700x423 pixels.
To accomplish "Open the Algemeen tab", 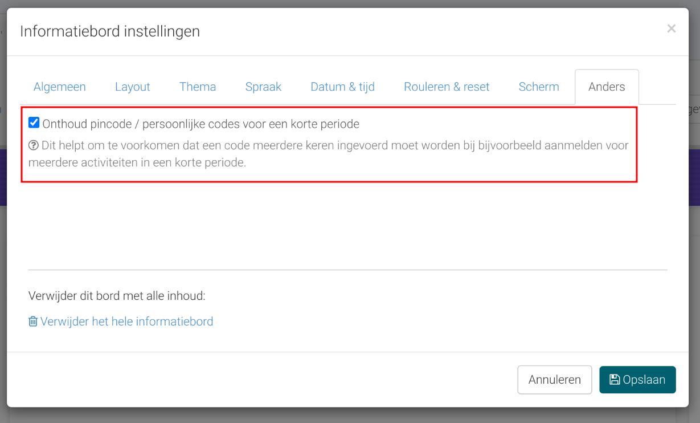I will coord(60,87).
